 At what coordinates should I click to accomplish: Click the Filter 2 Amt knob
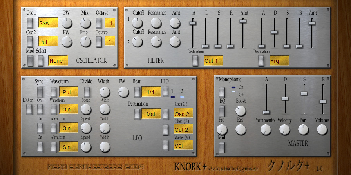pyautogui.click(x=175, y=42)
